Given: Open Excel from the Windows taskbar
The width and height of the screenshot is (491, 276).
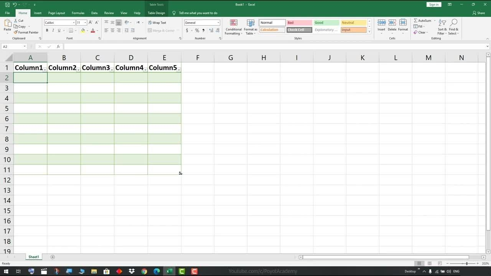Looking at the screenshot, I should point(169,271).
